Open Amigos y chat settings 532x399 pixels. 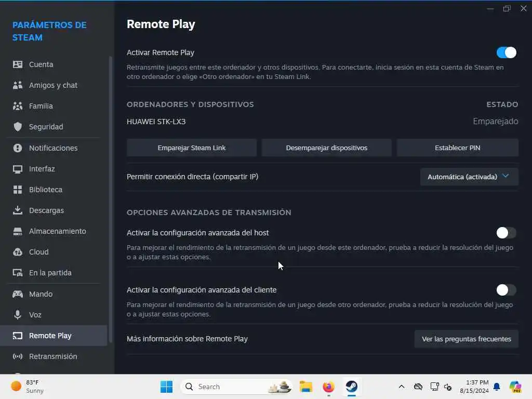[x=54, y=85]
